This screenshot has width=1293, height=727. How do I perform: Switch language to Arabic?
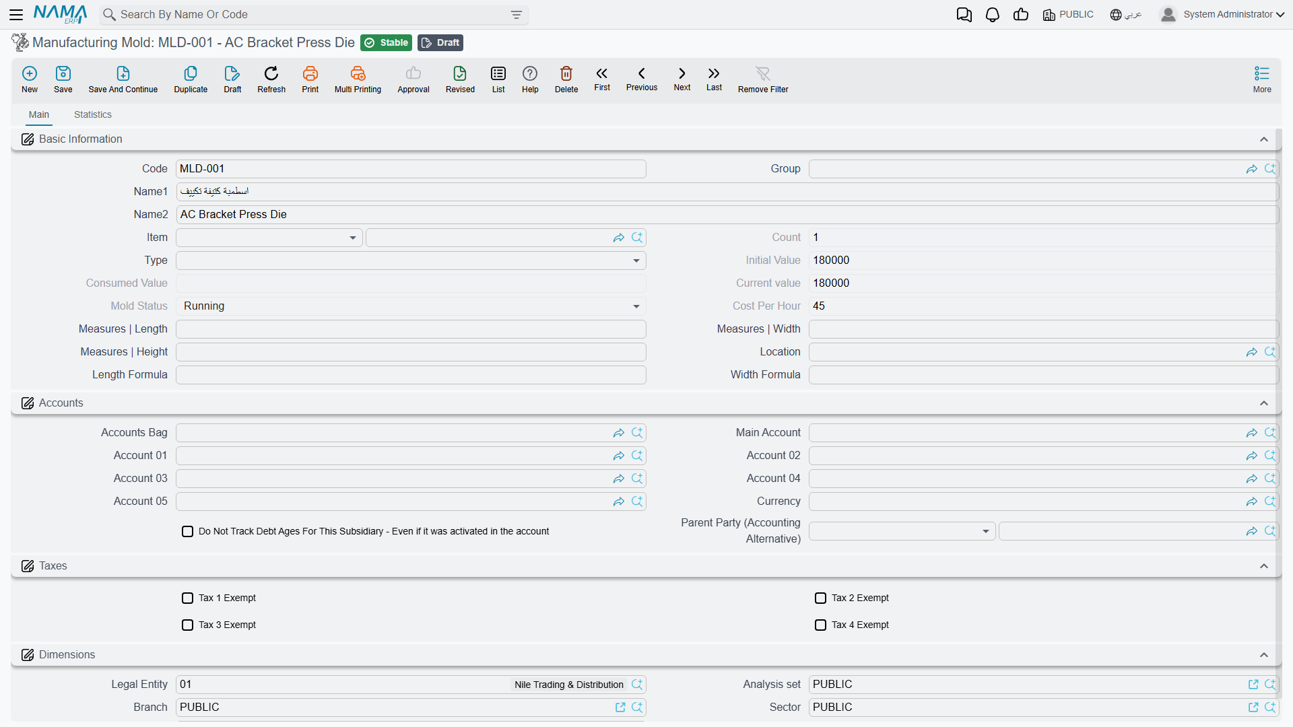pyautogui.click(x=1126, y=14)
